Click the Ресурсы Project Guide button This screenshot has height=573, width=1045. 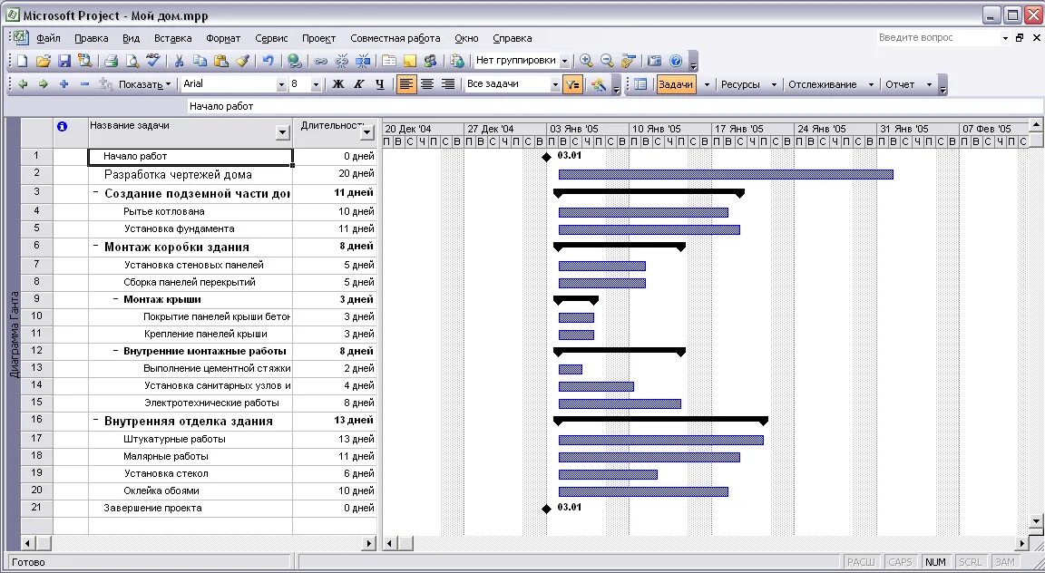pos(740,84)
